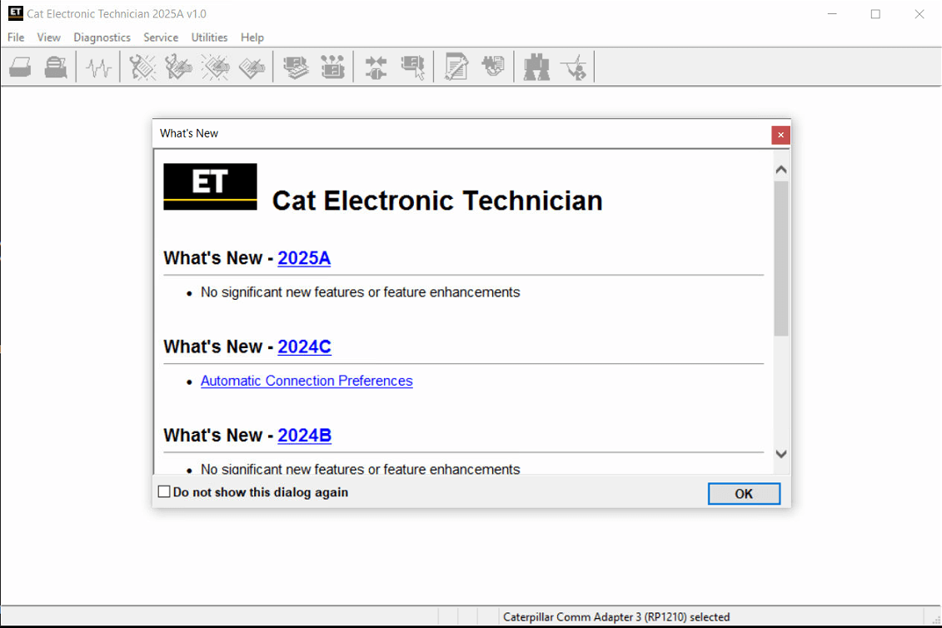Open the 2025A release link

(x=304, y=258)
